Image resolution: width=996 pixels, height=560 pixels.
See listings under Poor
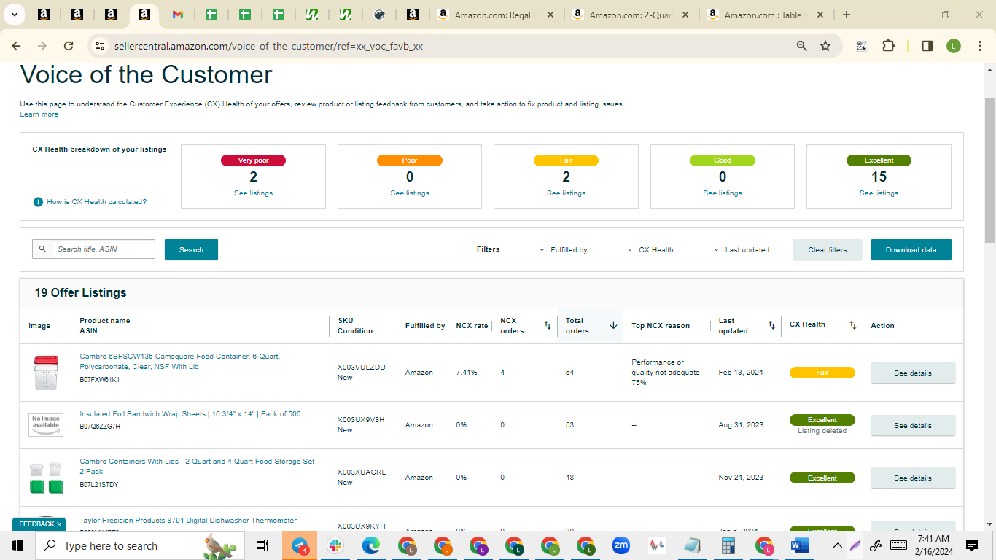pos(410,193)
